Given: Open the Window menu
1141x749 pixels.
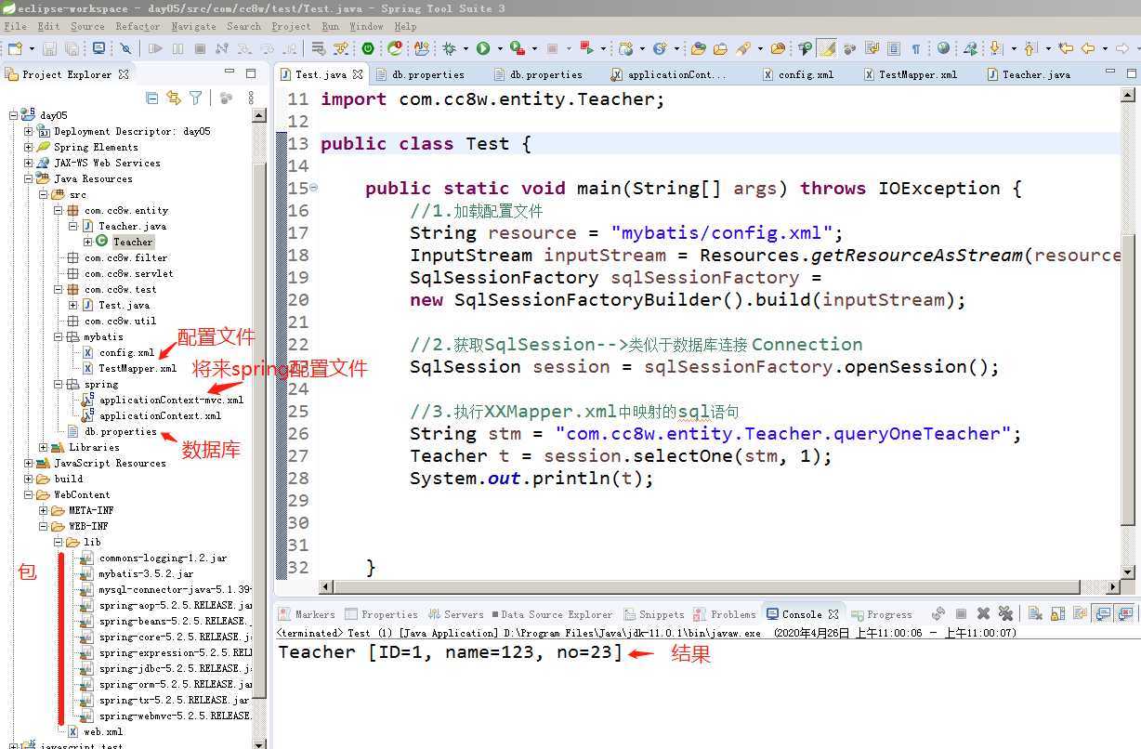Looking at the screenshot, I should coord(366,26).
